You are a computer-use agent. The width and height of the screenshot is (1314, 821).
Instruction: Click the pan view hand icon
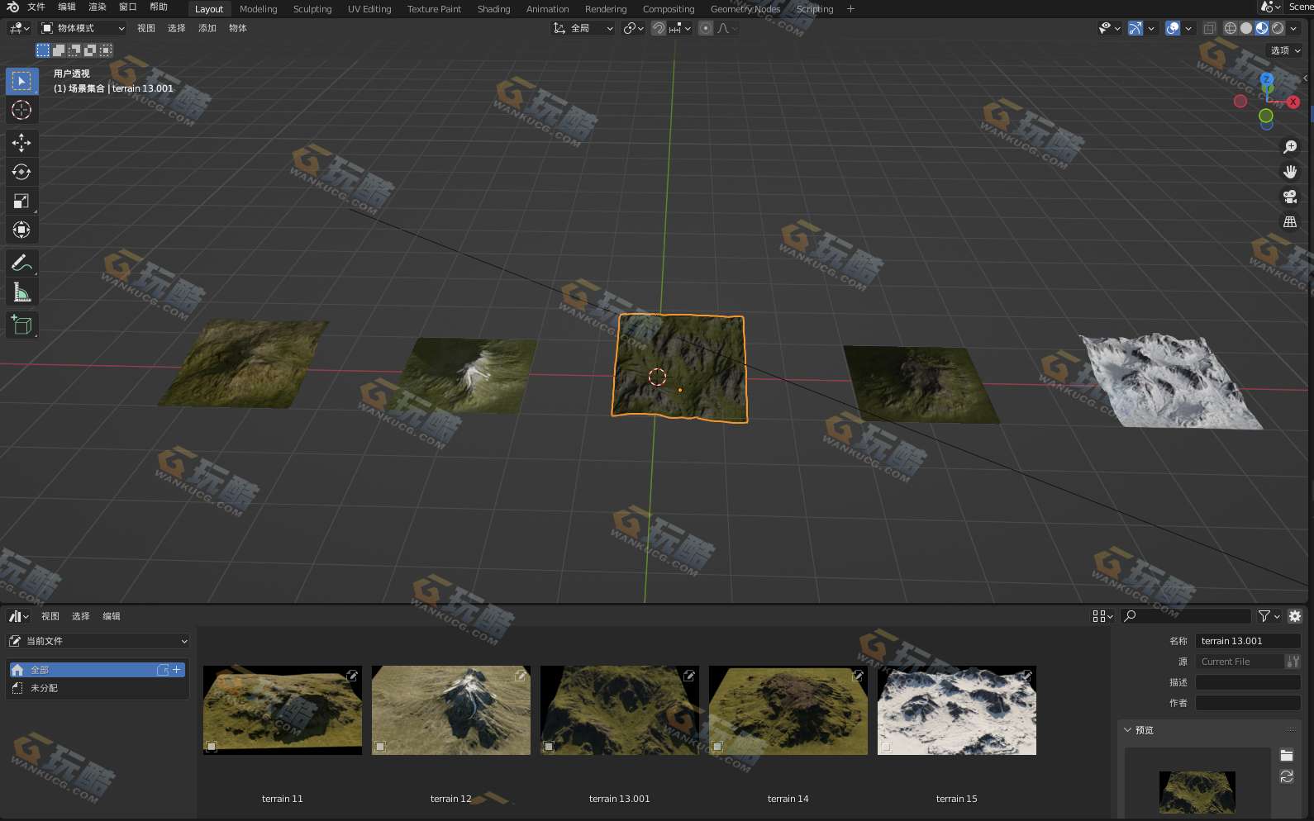[1289, 172]
